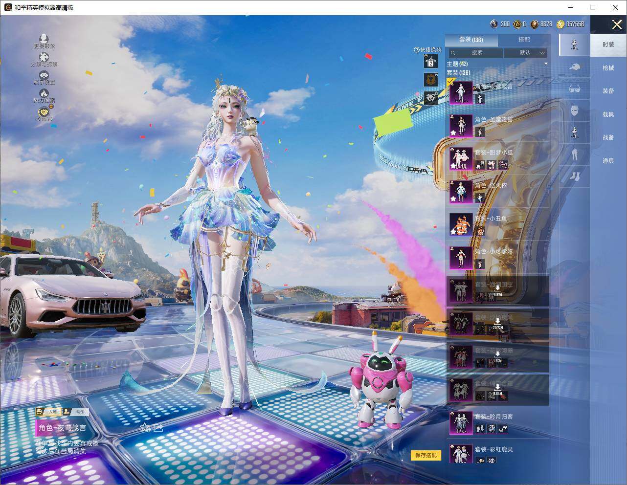
Task: Click the gold-ring coin balance 0
Action: click(x=519, y=24)
